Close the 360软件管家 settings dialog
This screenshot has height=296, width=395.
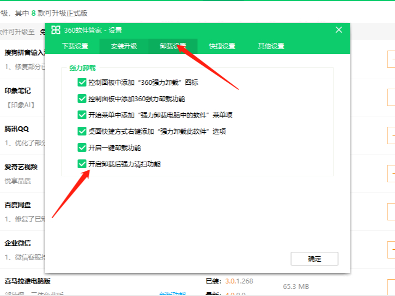tap(339, 30)
